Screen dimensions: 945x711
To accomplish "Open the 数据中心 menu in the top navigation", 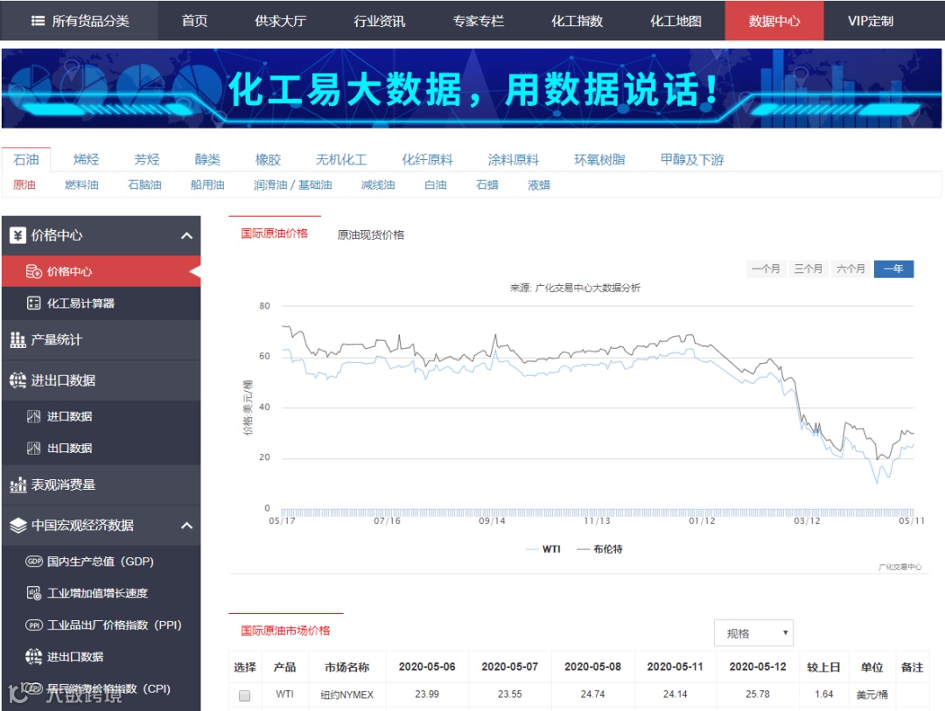I will (x=773, y=20).
